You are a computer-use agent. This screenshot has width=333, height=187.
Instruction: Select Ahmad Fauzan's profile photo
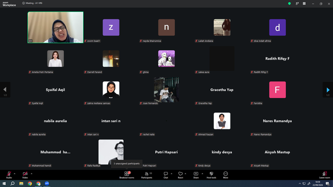tap(222, 121)
